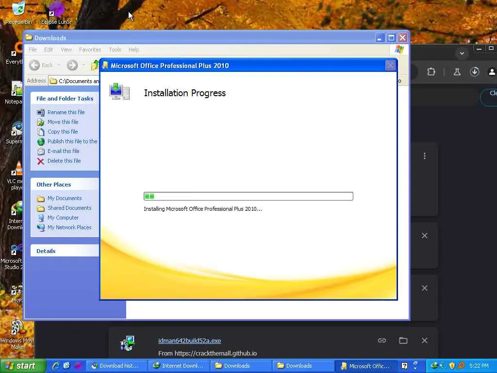Switch to second Downloads taskbar button
The width and height of the screenshot is (497, 373).
(x=302, y=366)
